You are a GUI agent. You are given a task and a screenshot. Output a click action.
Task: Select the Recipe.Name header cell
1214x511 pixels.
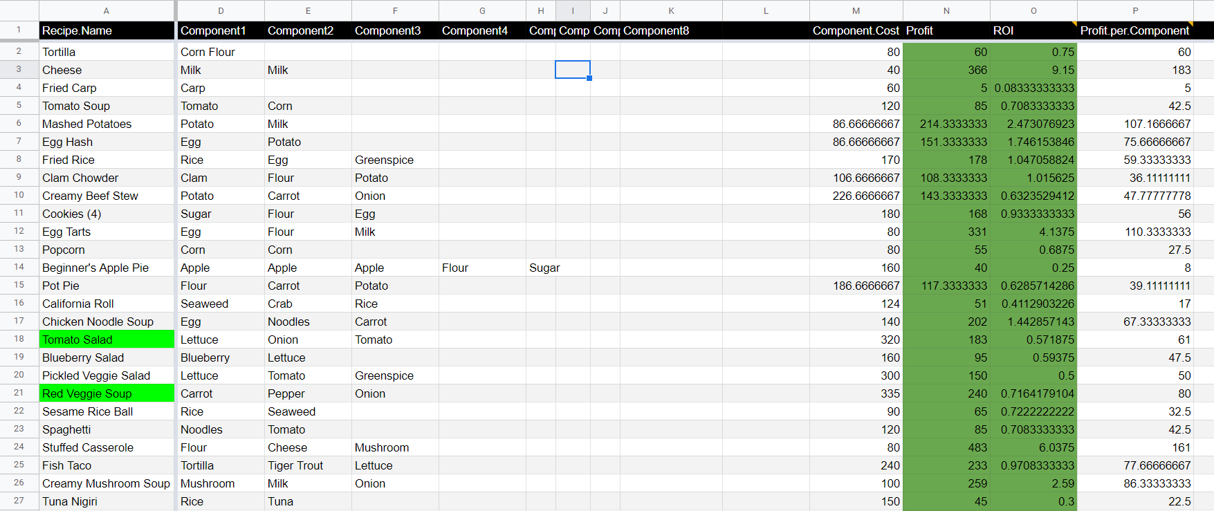(107, 30)
